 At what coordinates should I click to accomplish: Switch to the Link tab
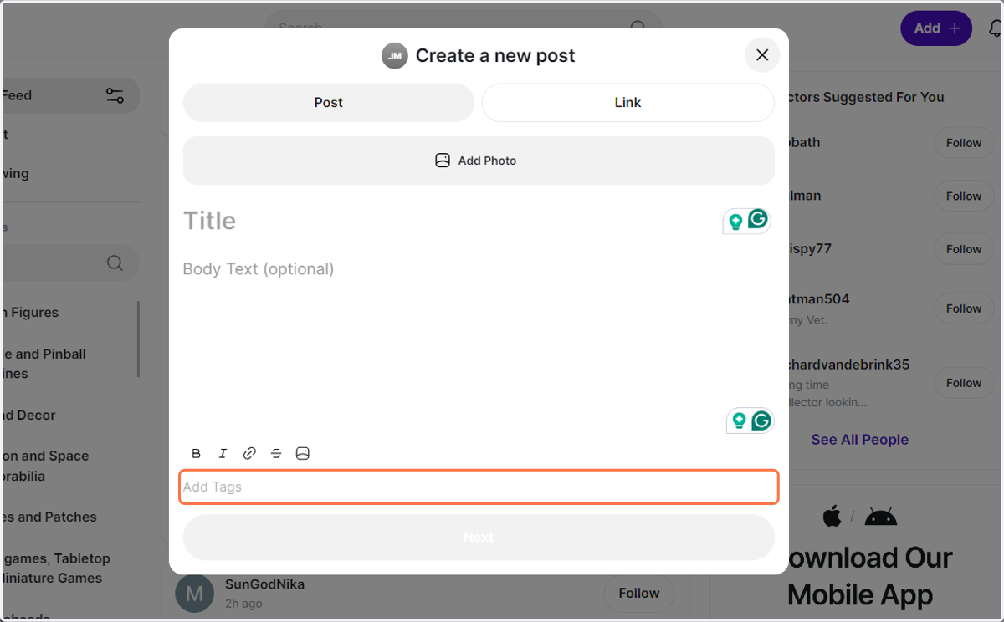tap(627, 103)
